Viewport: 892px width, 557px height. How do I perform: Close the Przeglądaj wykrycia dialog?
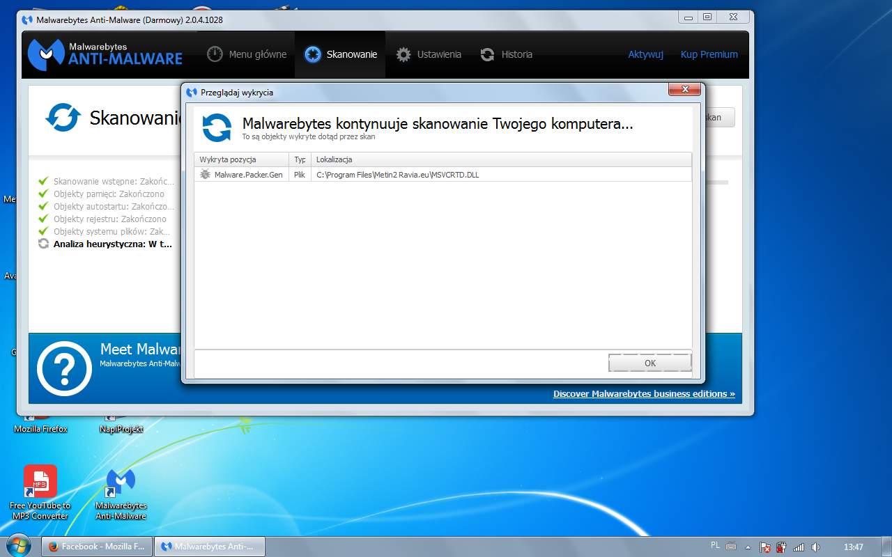coord(684,90)
